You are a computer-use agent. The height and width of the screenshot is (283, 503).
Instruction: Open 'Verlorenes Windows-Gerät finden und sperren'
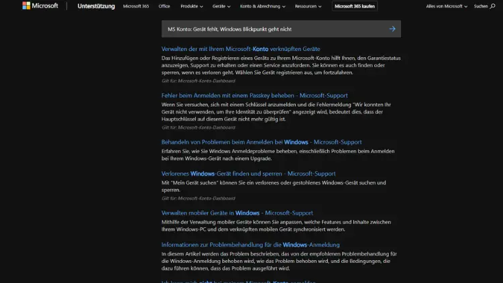tap(248, 174)
